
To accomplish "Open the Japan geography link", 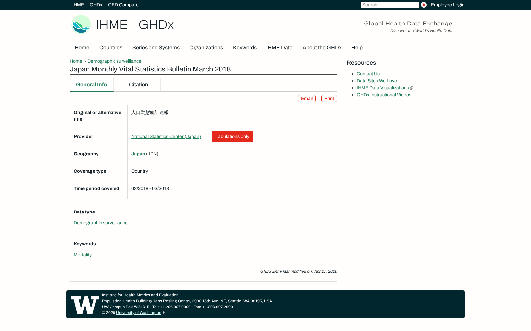I will [138, 154].
